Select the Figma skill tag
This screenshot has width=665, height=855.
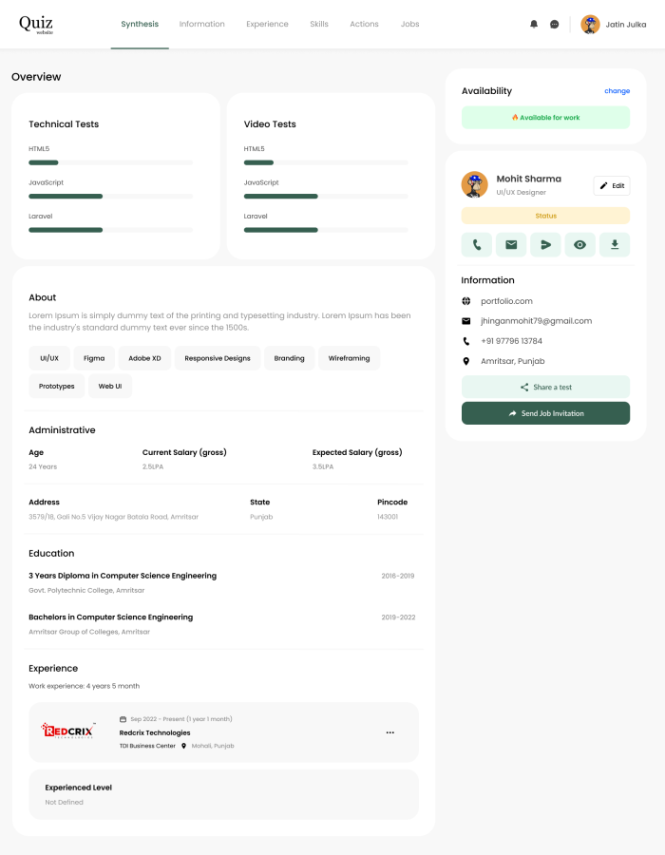94,358
